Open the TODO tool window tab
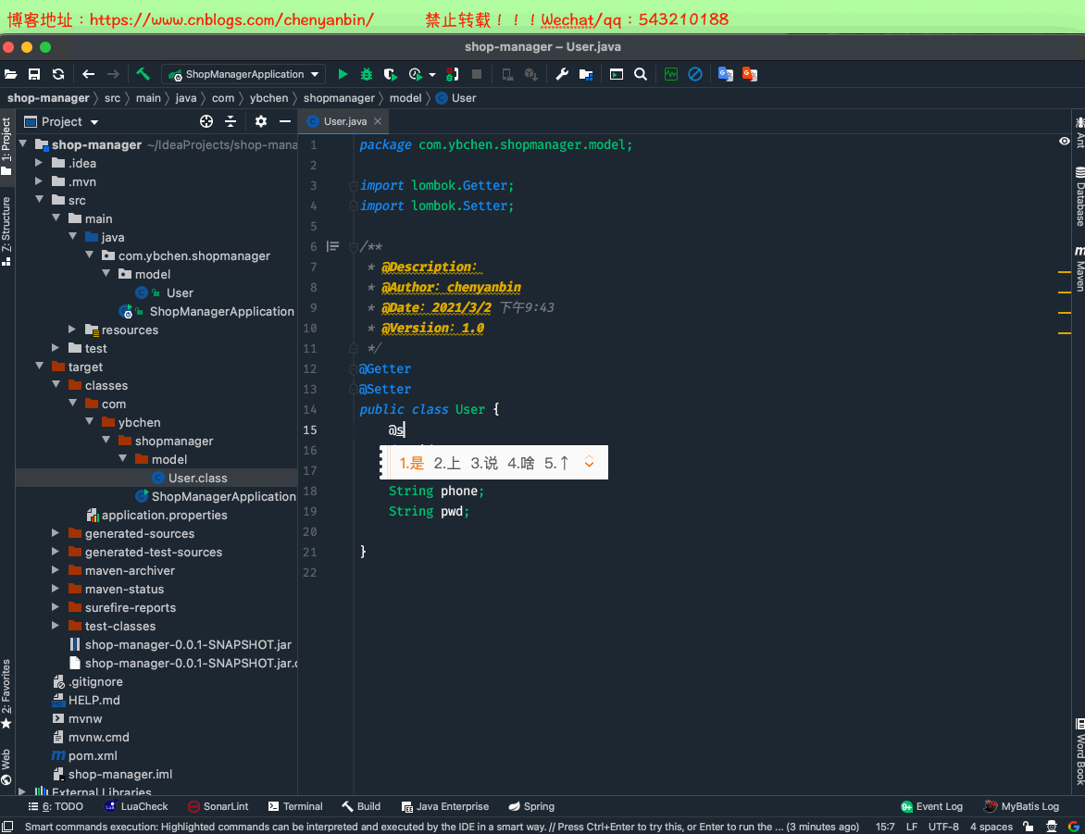 pos(56,806)
